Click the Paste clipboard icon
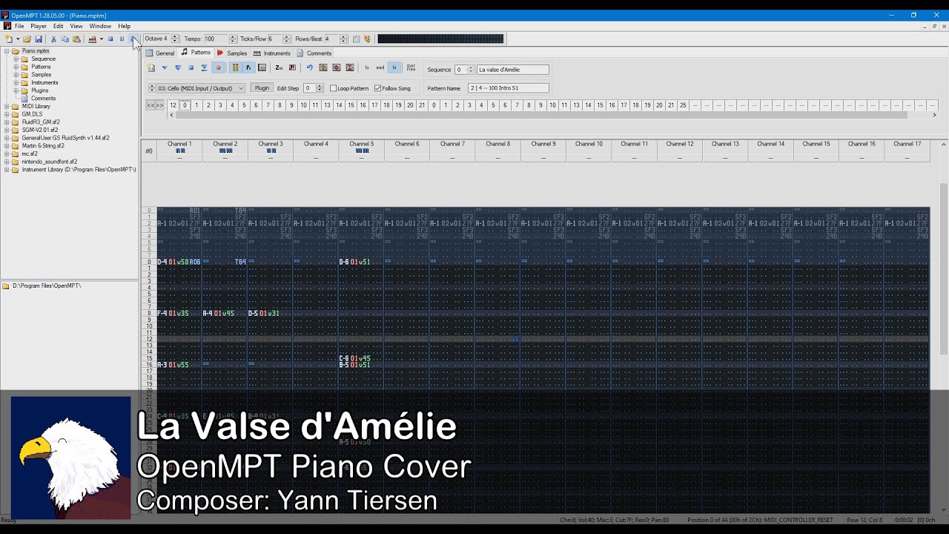 coord(76,39)
